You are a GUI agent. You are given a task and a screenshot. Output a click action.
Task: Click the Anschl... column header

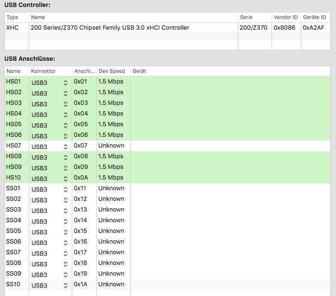pos(84,71)
